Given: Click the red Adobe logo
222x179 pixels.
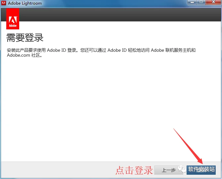Looking at the screenshot, I should point(13,19).
